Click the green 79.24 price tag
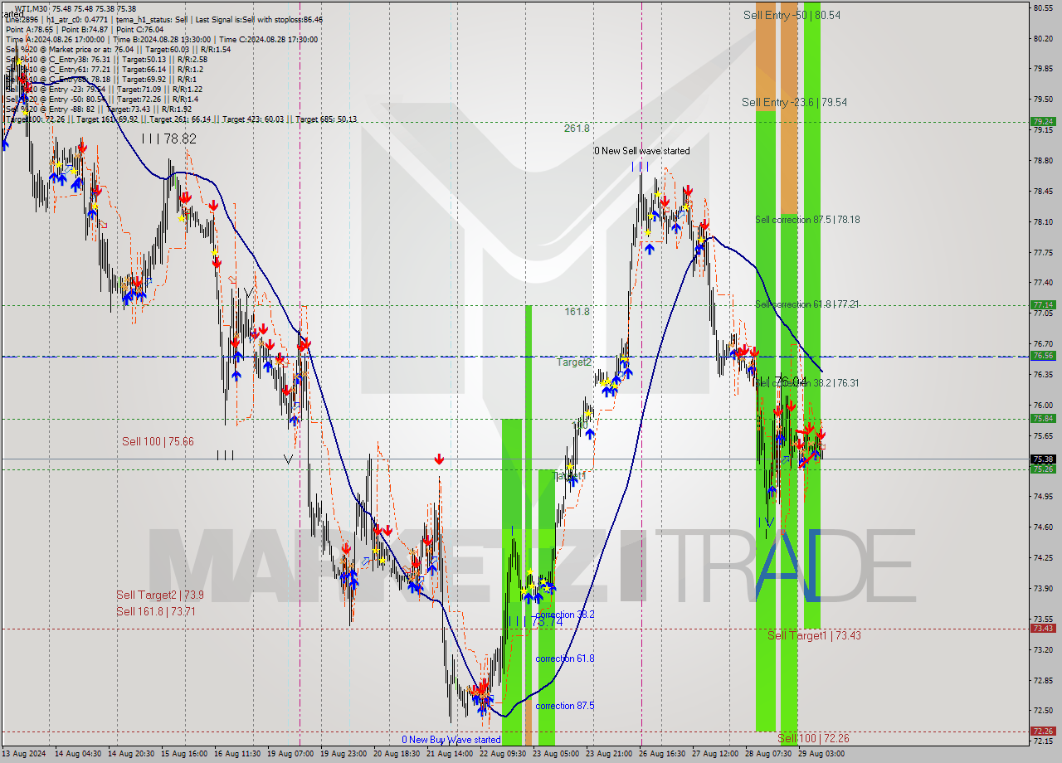The width and height of the screenshot is (1062, 763). (x=1043, y=121)
